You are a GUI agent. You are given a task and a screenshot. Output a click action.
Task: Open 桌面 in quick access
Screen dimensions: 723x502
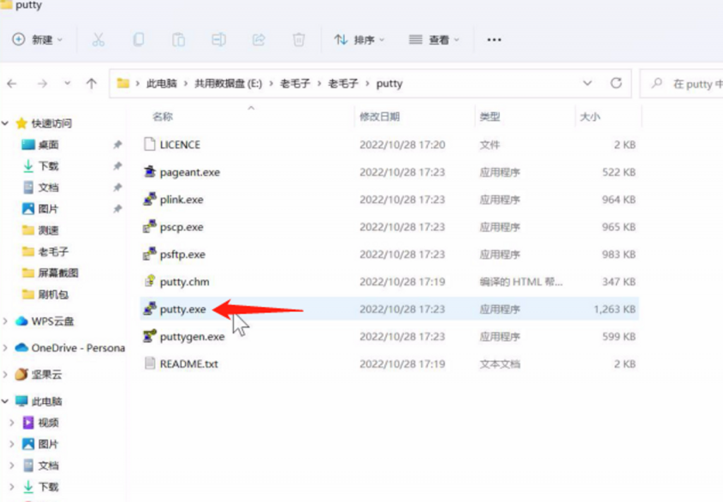pos(48,145)
